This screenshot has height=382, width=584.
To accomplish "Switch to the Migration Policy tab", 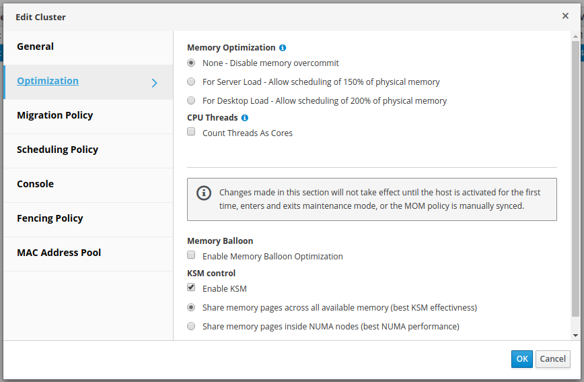I will [x=55, y=115].
